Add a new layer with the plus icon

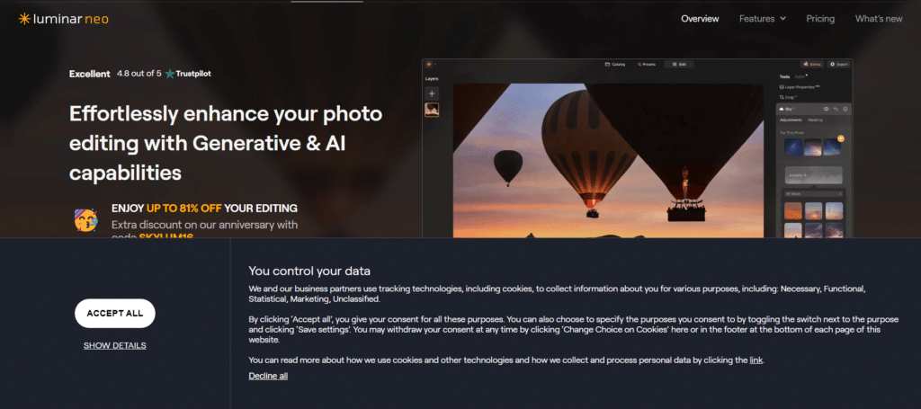(x=432, y=93)
